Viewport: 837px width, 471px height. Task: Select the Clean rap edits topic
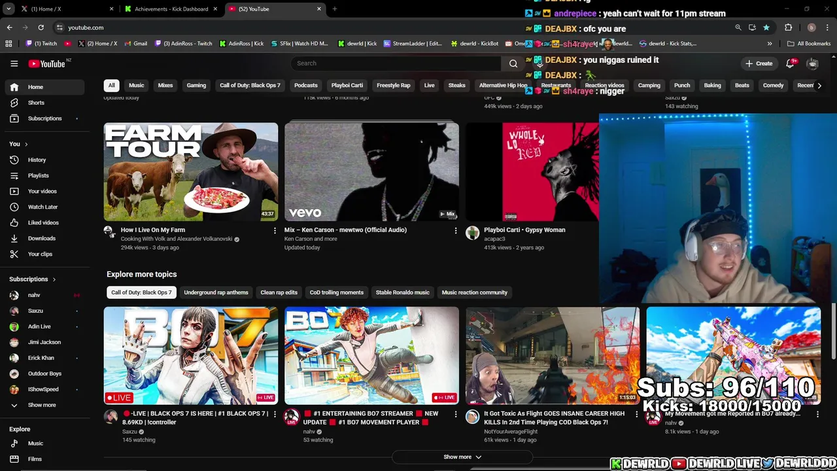click(279, 292)
